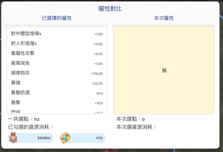Click the bronze medal resource icon

pos(13,138)
